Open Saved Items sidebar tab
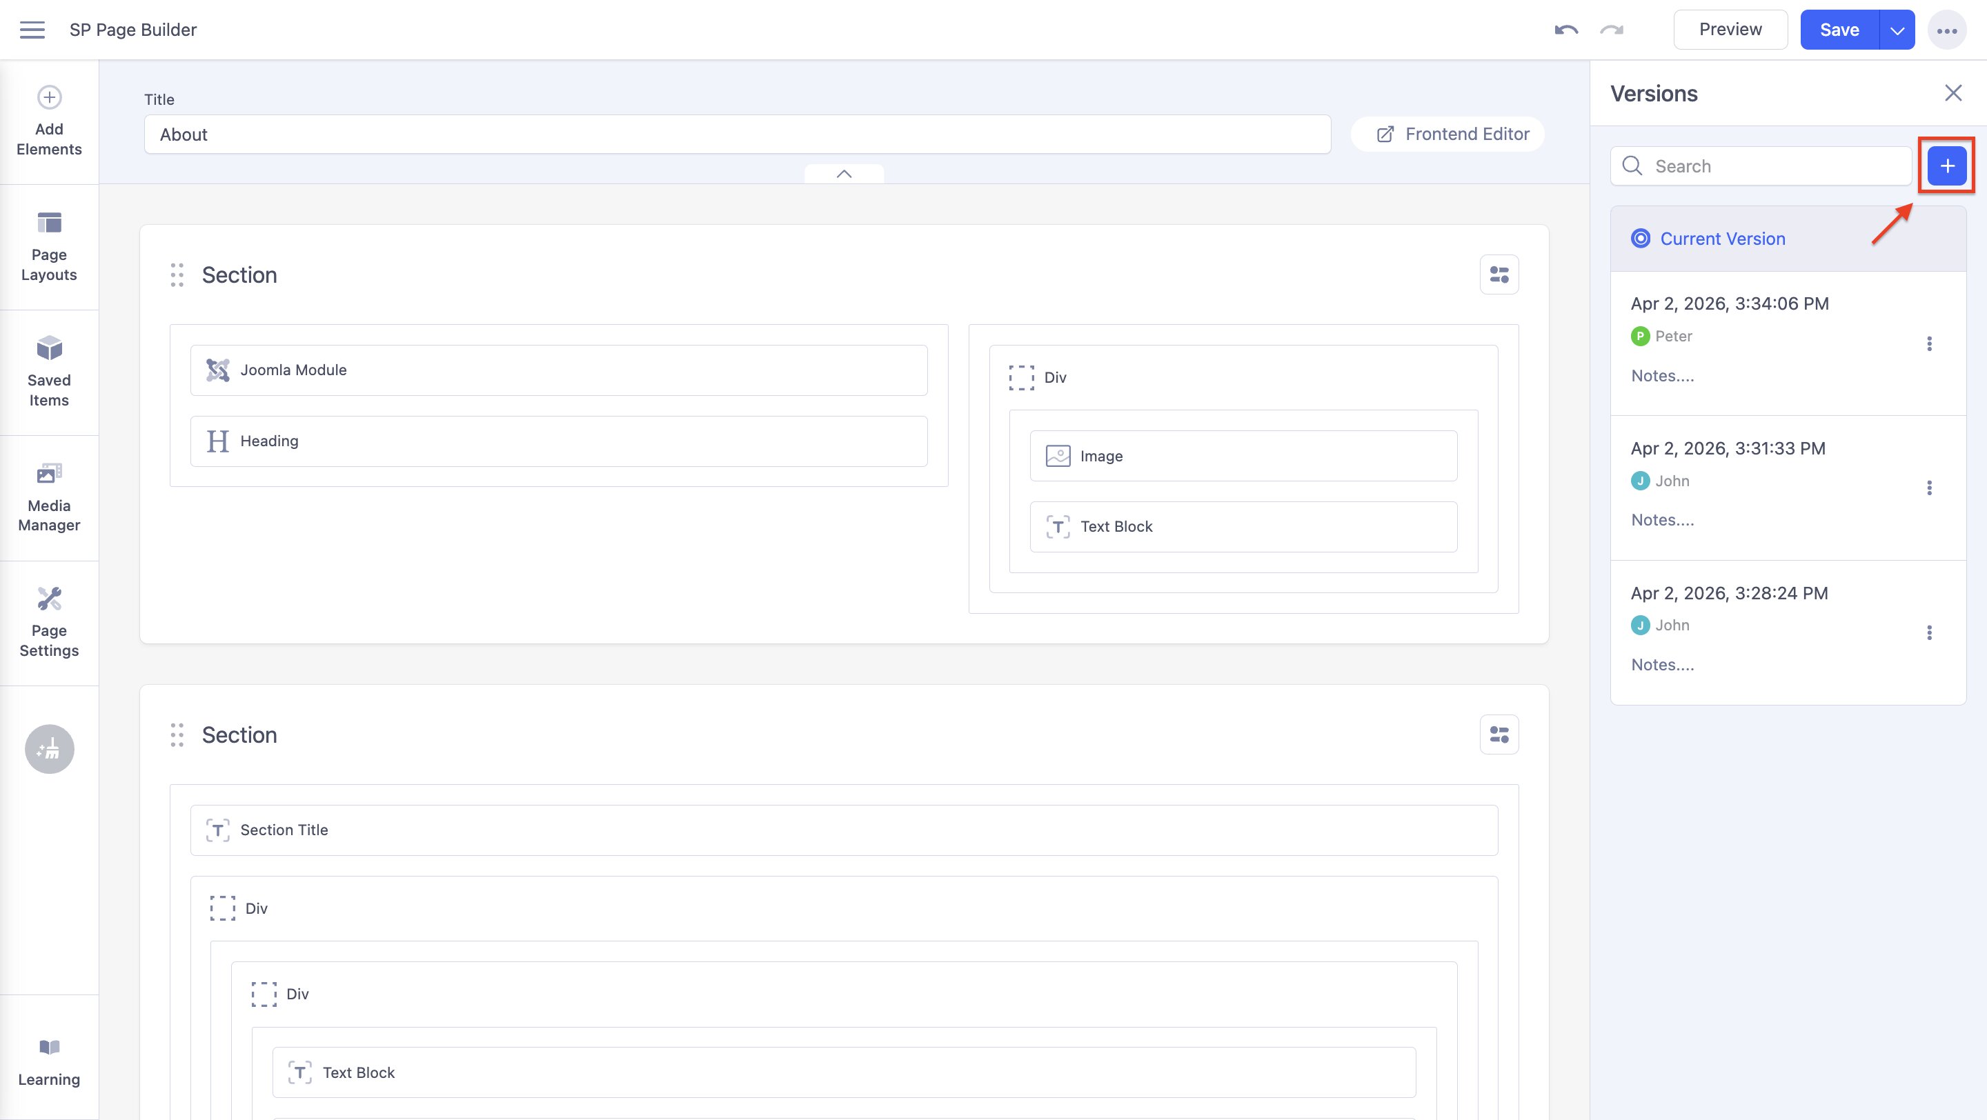The image size is (1987, 1120). click(x=50, y=372)
